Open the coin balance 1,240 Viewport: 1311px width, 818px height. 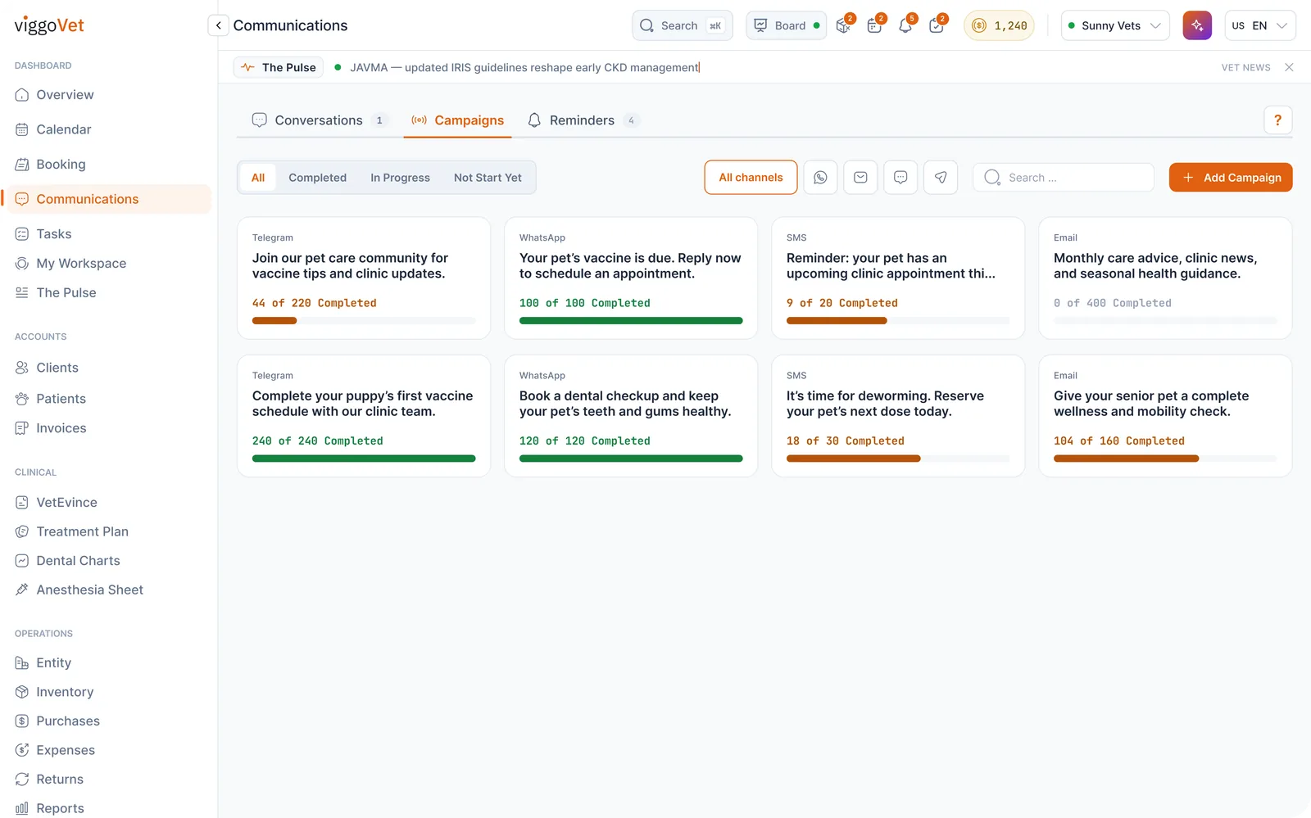[999, 25]
